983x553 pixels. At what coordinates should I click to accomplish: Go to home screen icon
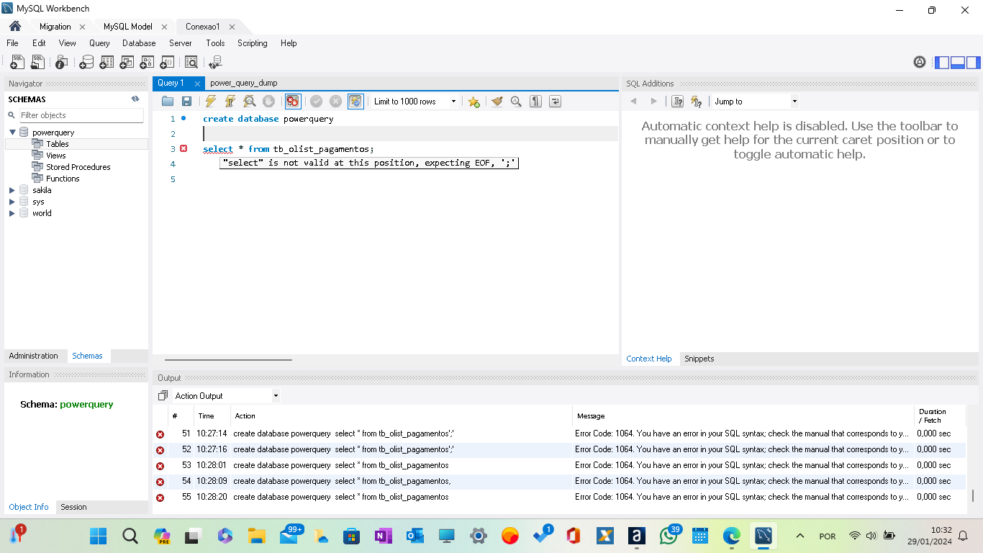coord(15,26)
